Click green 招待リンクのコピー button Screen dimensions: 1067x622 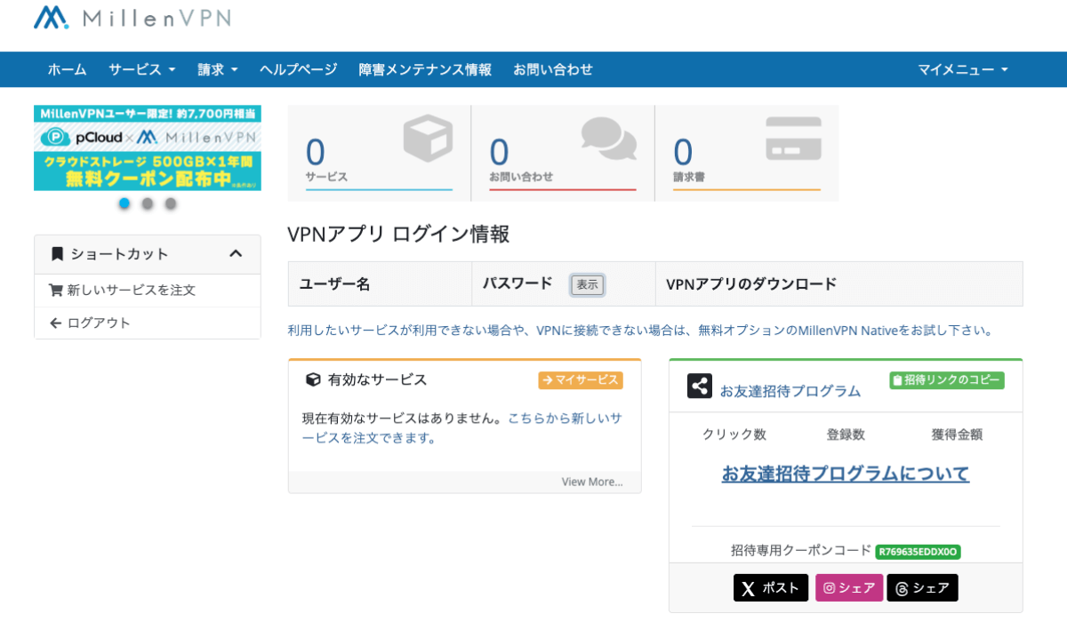click(x=947, y=380)
